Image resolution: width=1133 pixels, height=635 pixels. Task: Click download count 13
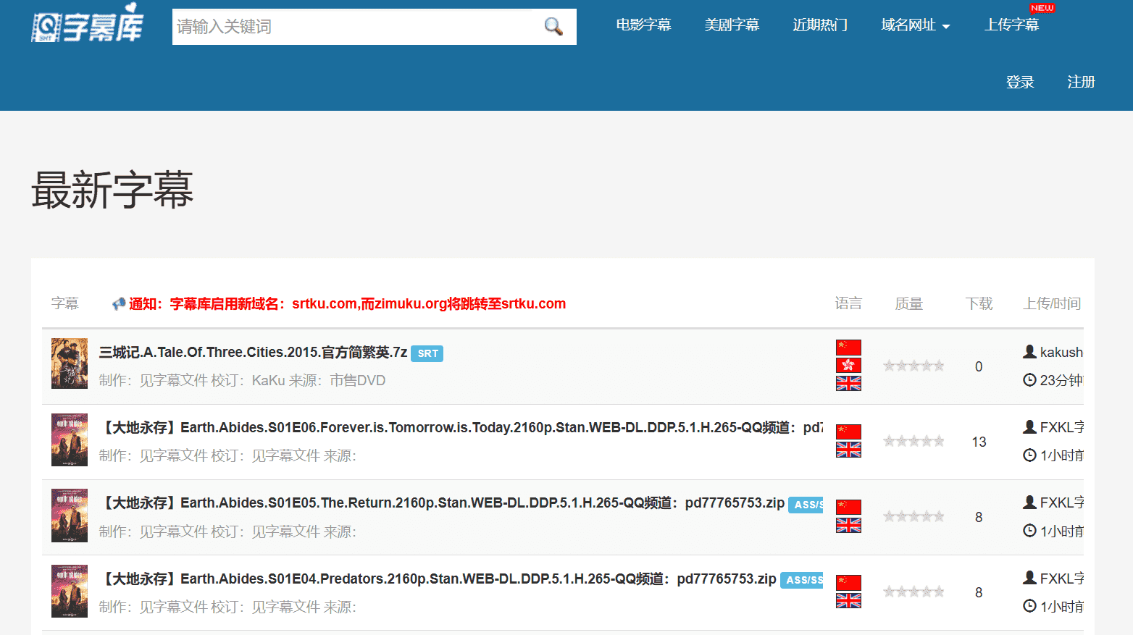[x=979, y=442]
